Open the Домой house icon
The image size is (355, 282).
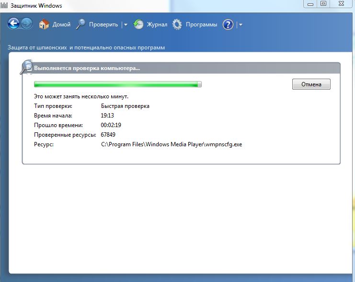[44, 24]
